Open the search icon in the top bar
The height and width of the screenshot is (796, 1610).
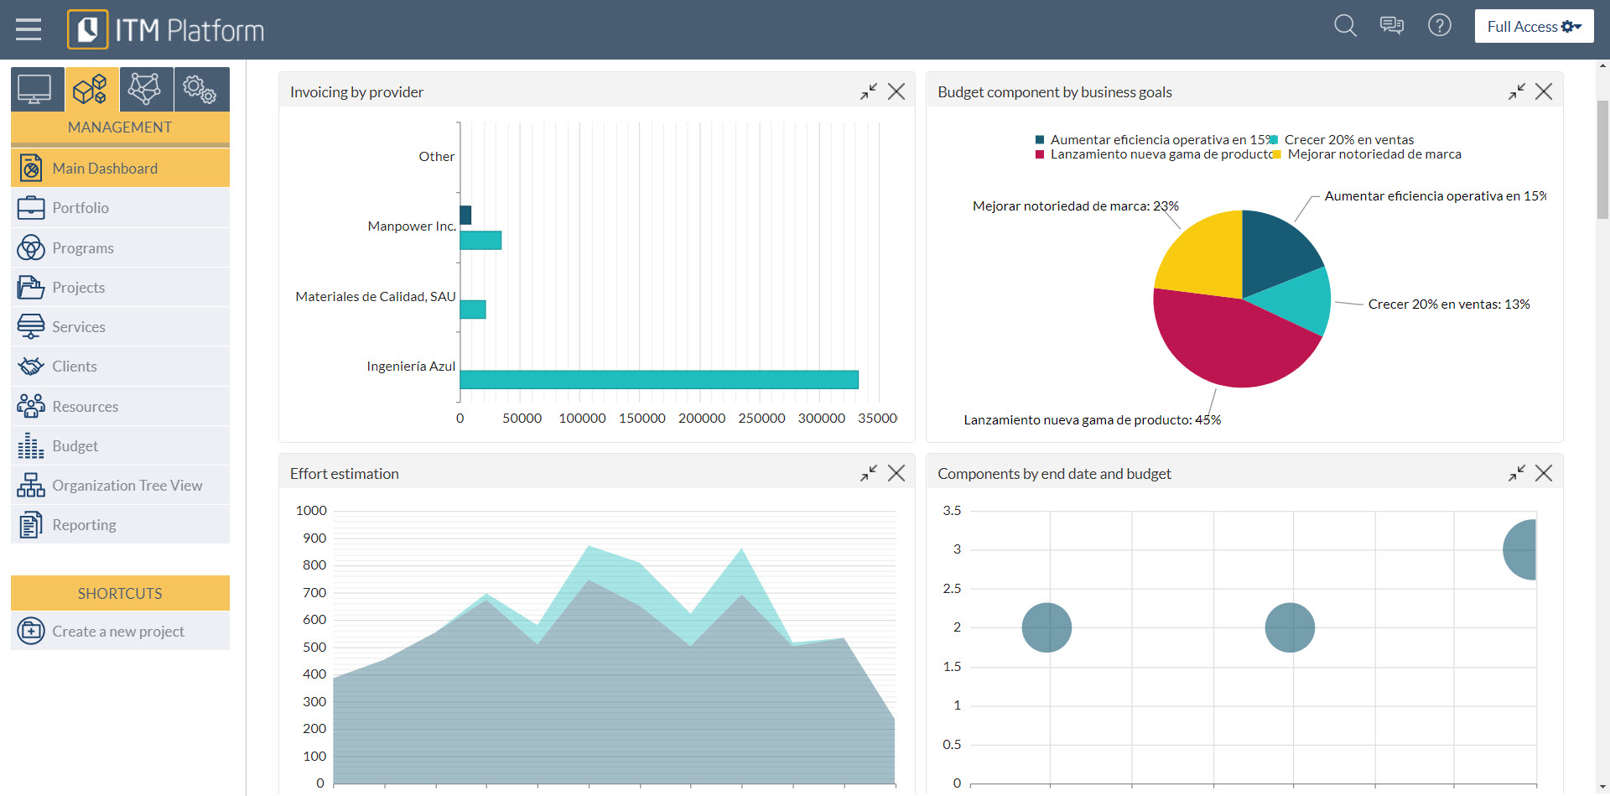1344,26
